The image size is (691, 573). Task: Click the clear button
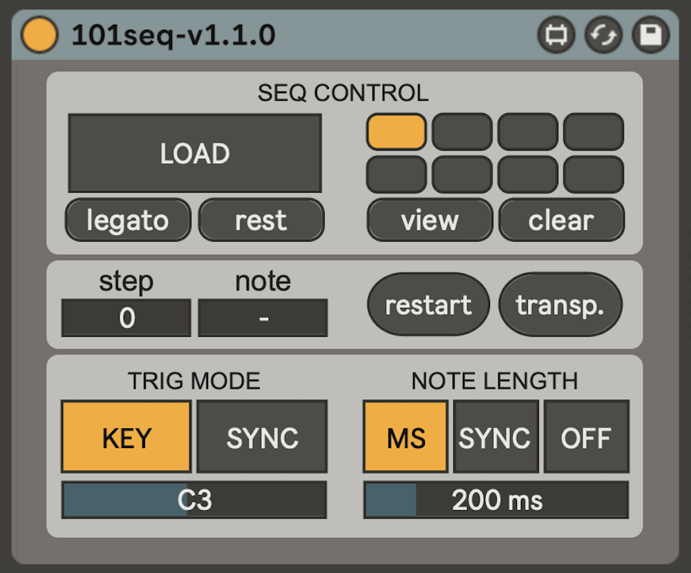click(x=561, y=220)
